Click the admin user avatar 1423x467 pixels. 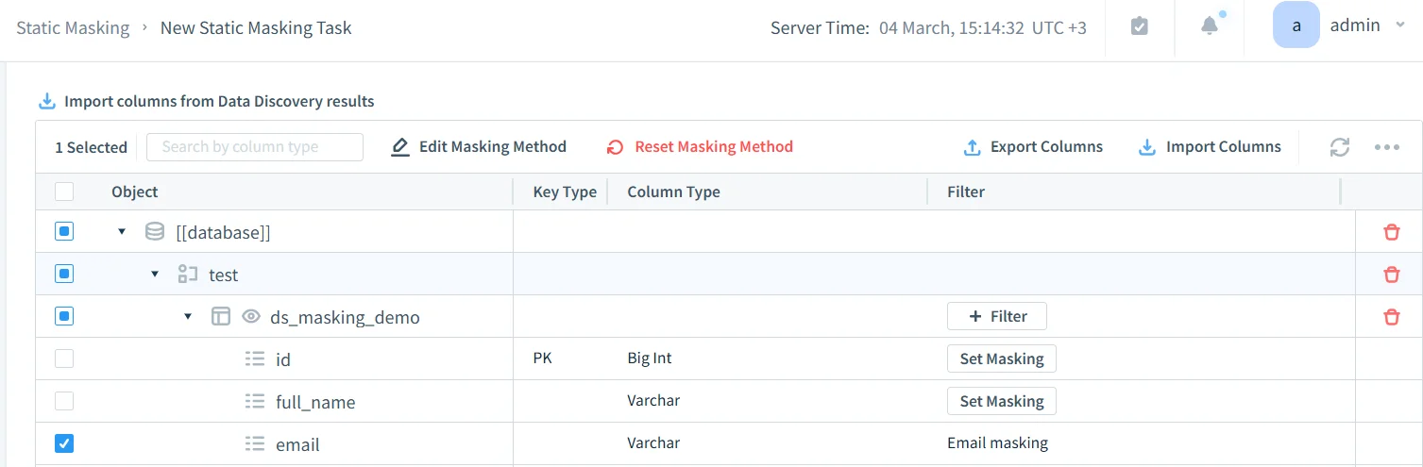pos(1296,25)
